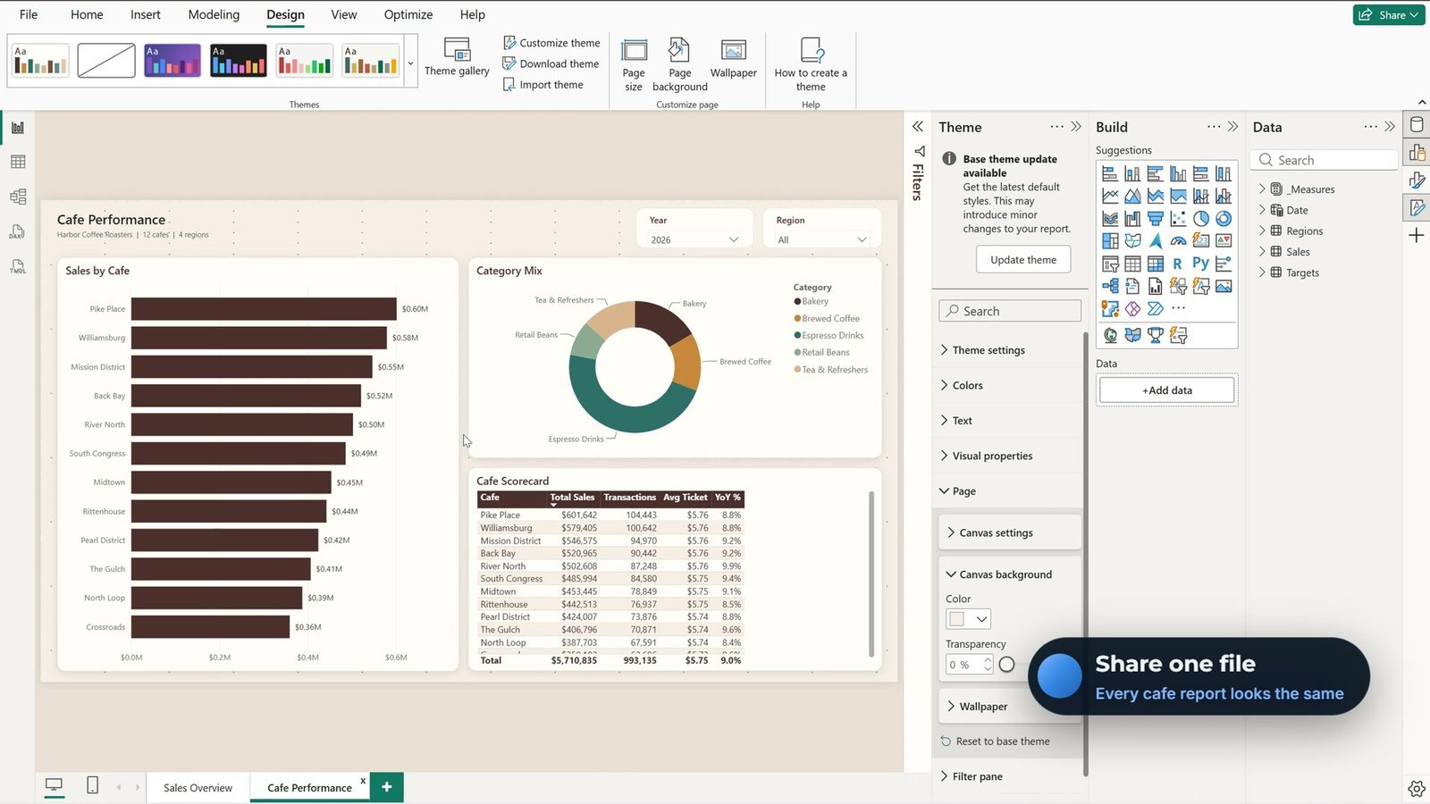Add a Funnel visual from Build pane
The width and height of the screenshot is (1430, 804).
point(1156,218)
